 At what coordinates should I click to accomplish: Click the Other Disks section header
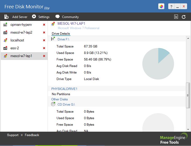pos(59,99)
